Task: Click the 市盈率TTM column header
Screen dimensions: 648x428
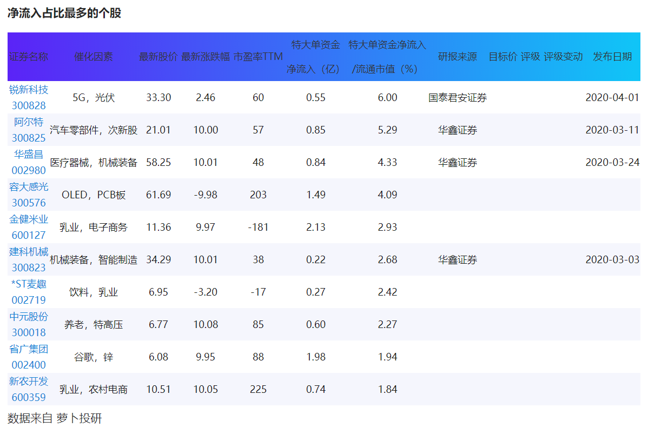Action: tap(258, 57)
